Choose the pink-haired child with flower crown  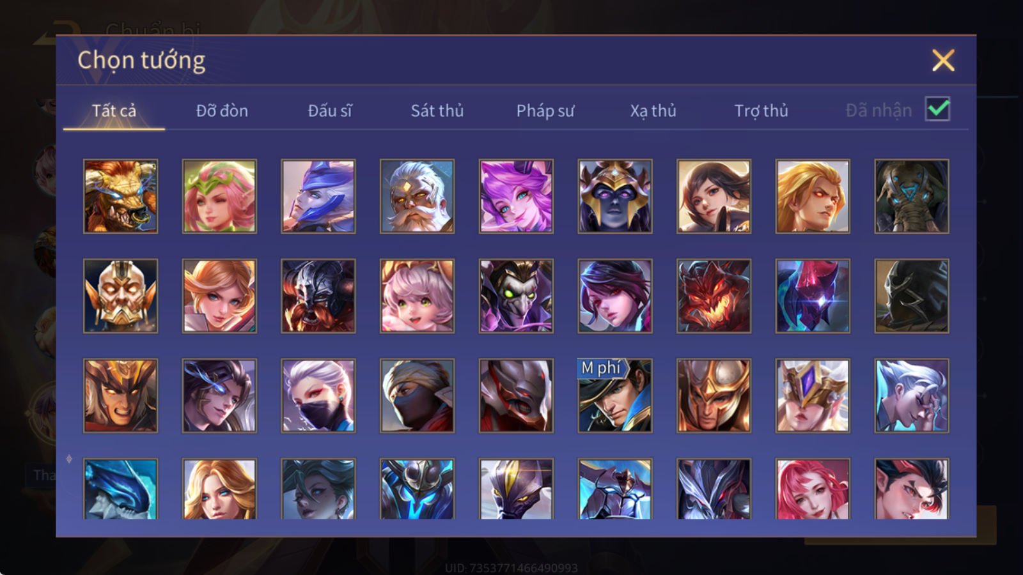(417, 296)
